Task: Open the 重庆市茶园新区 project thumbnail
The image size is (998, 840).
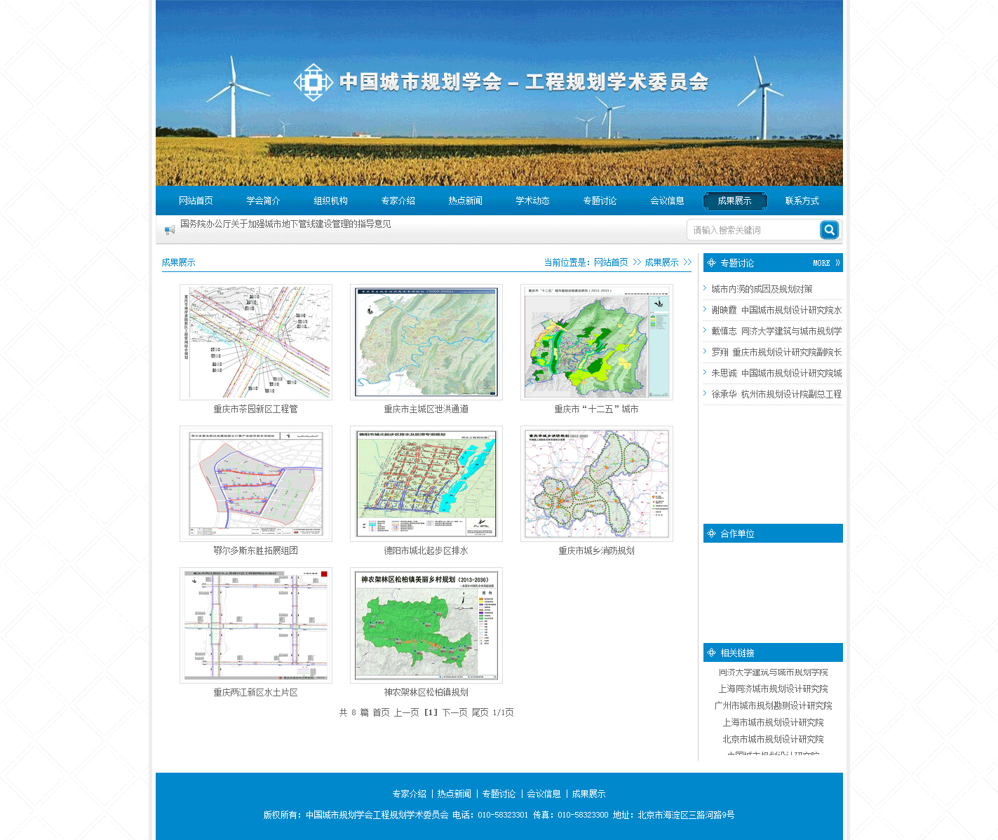Action: tap(256, 342)
